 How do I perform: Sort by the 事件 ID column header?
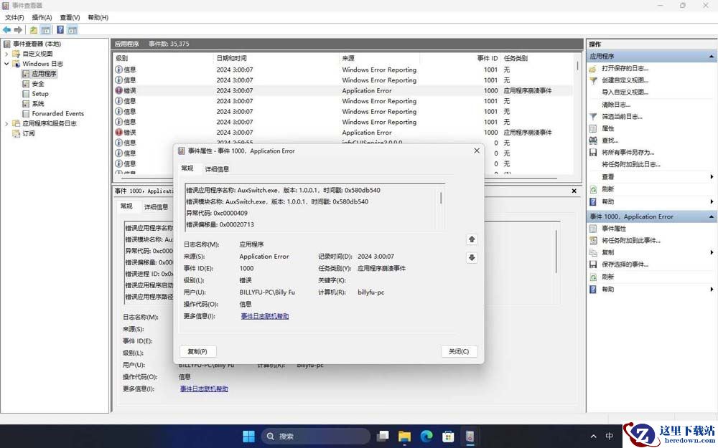pyautogui.click(x=460, y=59)
